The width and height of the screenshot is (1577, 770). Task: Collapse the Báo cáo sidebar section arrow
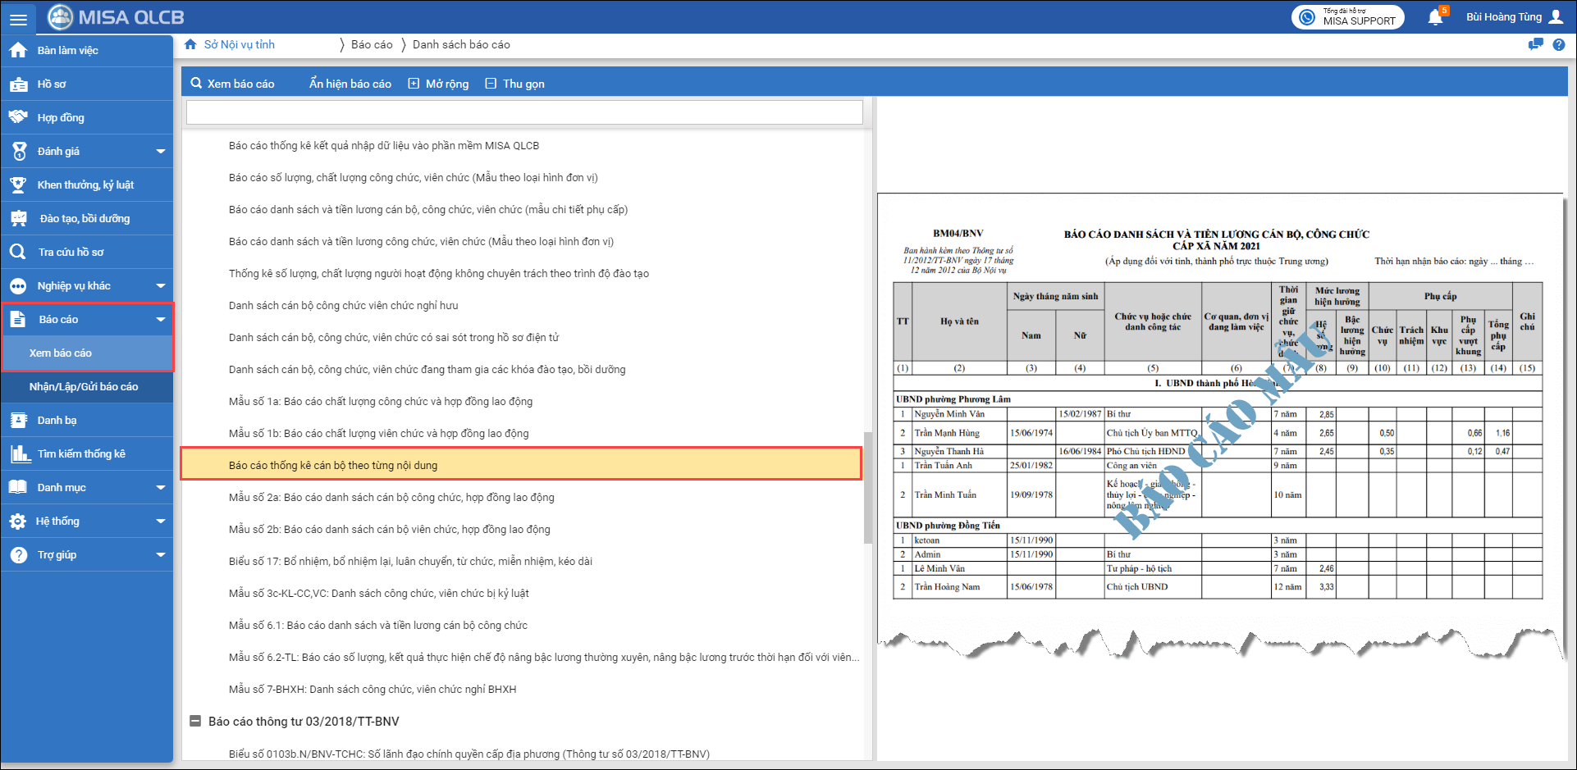(161, 319)
